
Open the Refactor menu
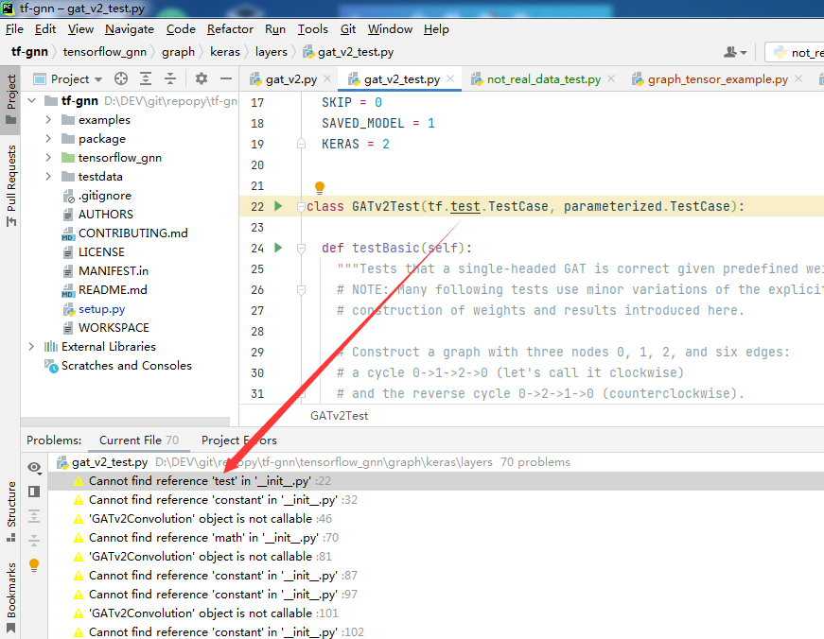pyautogui.click(x=230, y=29)
